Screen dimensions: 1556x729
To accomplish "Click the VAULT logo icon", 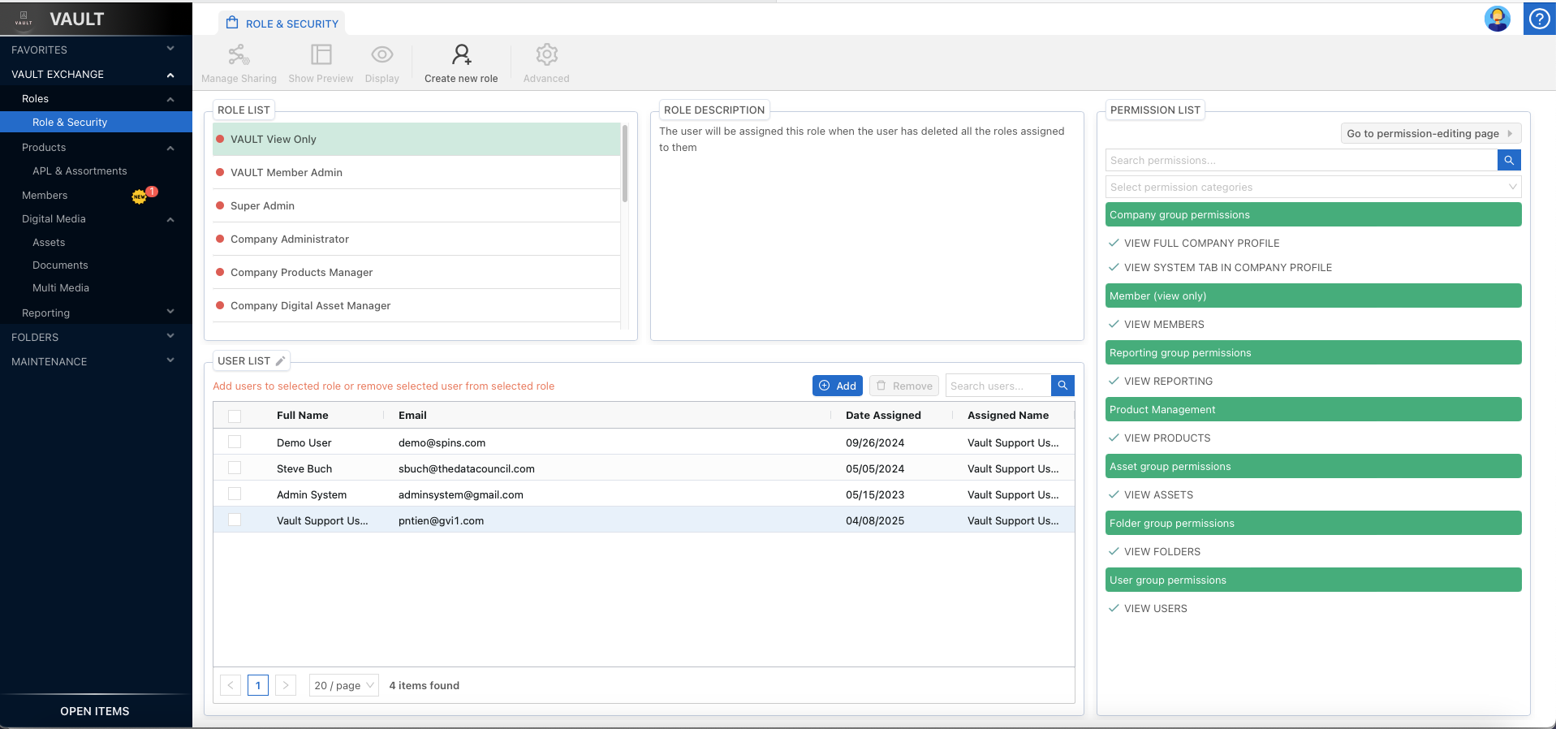I will (24, 17).
